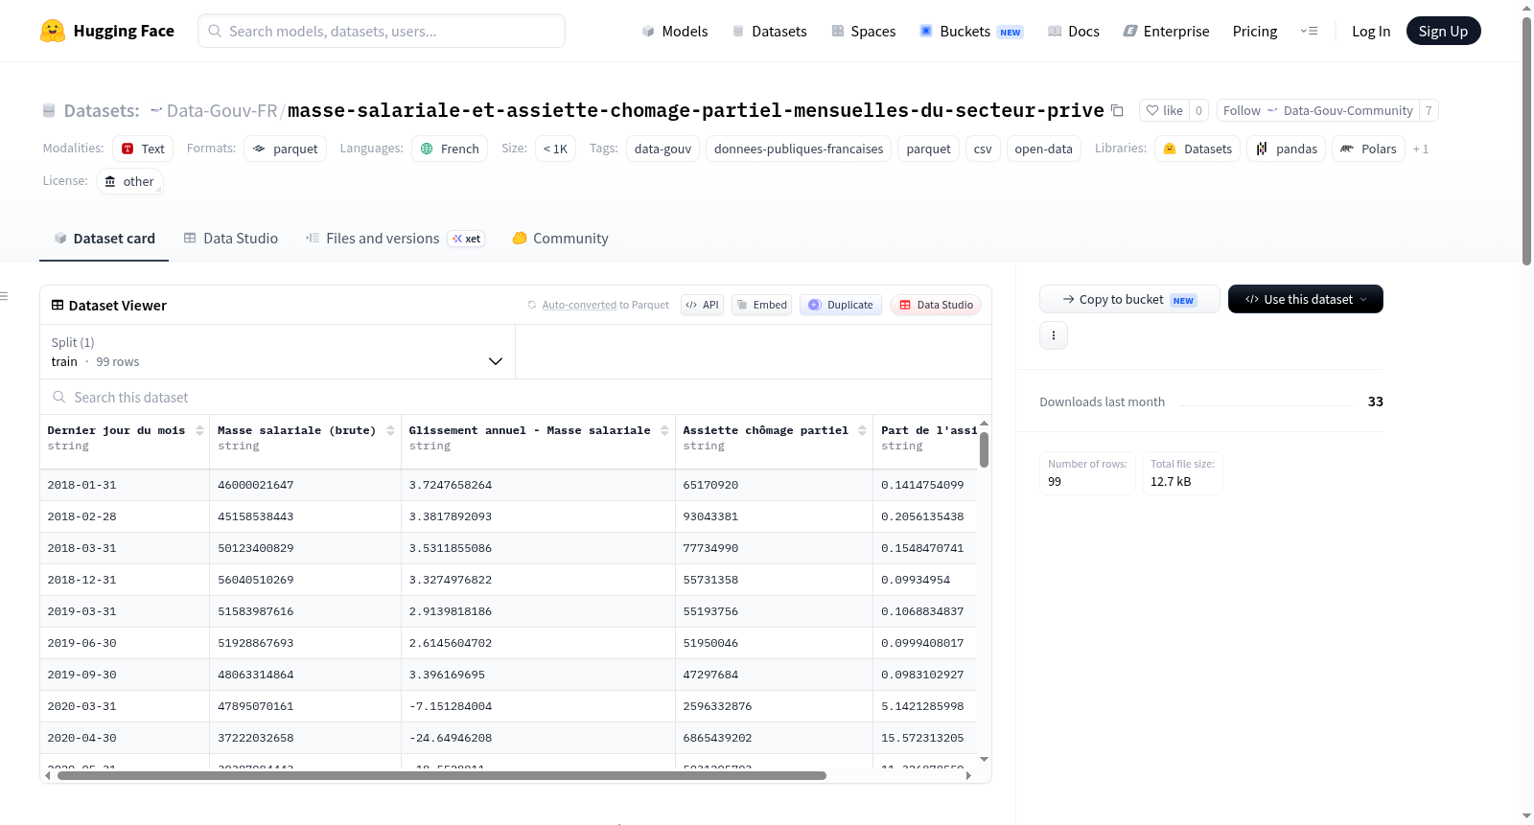1534x825 pixels.
Task: Sort by the Dernier jour du mois column
Action: pyautogui.click(x=199, y=430)
